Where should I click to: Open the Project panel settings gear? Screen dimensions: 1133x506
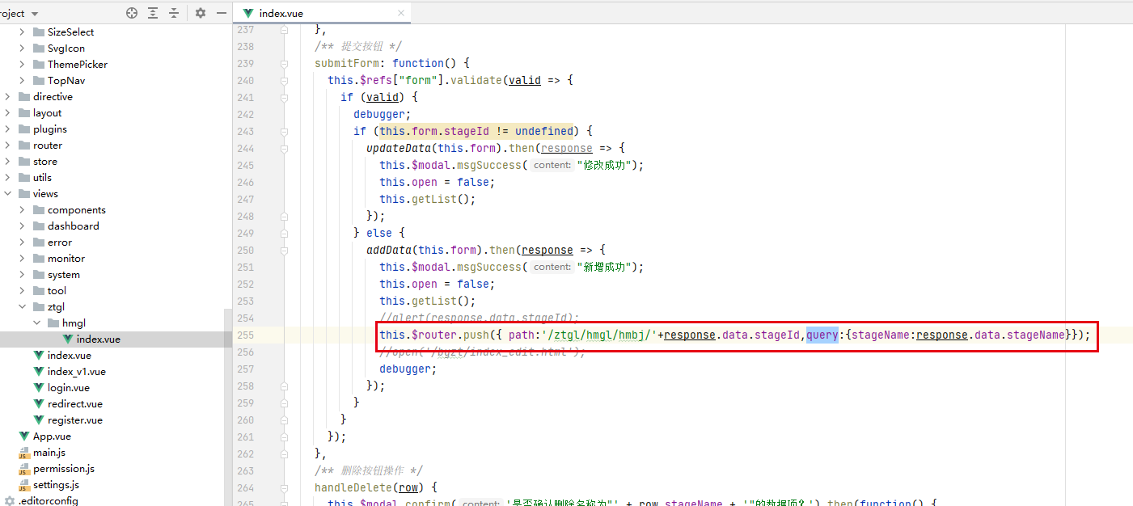pyautogui.click(x=201, y=13)
